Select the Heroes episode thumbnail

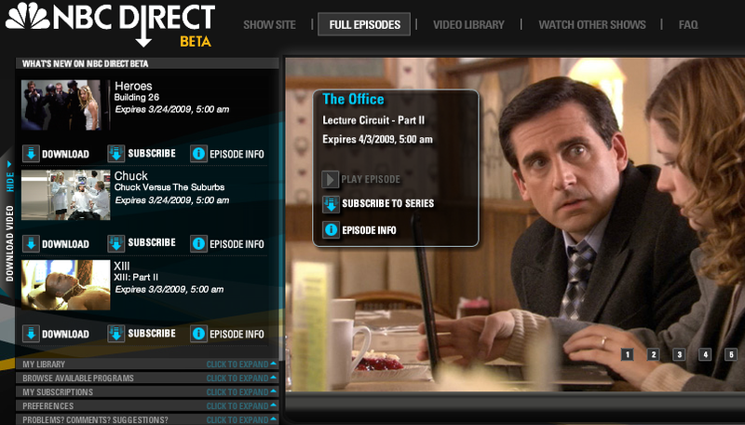coord(61,104)
